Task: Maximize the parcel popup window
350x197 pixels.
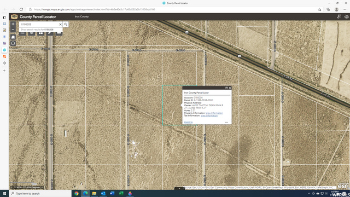Action: (x=226, y=88)
